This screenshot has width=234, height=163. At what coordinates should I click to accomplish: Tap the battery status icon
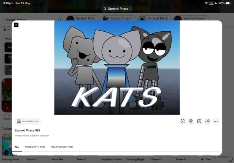coord(228,3)
